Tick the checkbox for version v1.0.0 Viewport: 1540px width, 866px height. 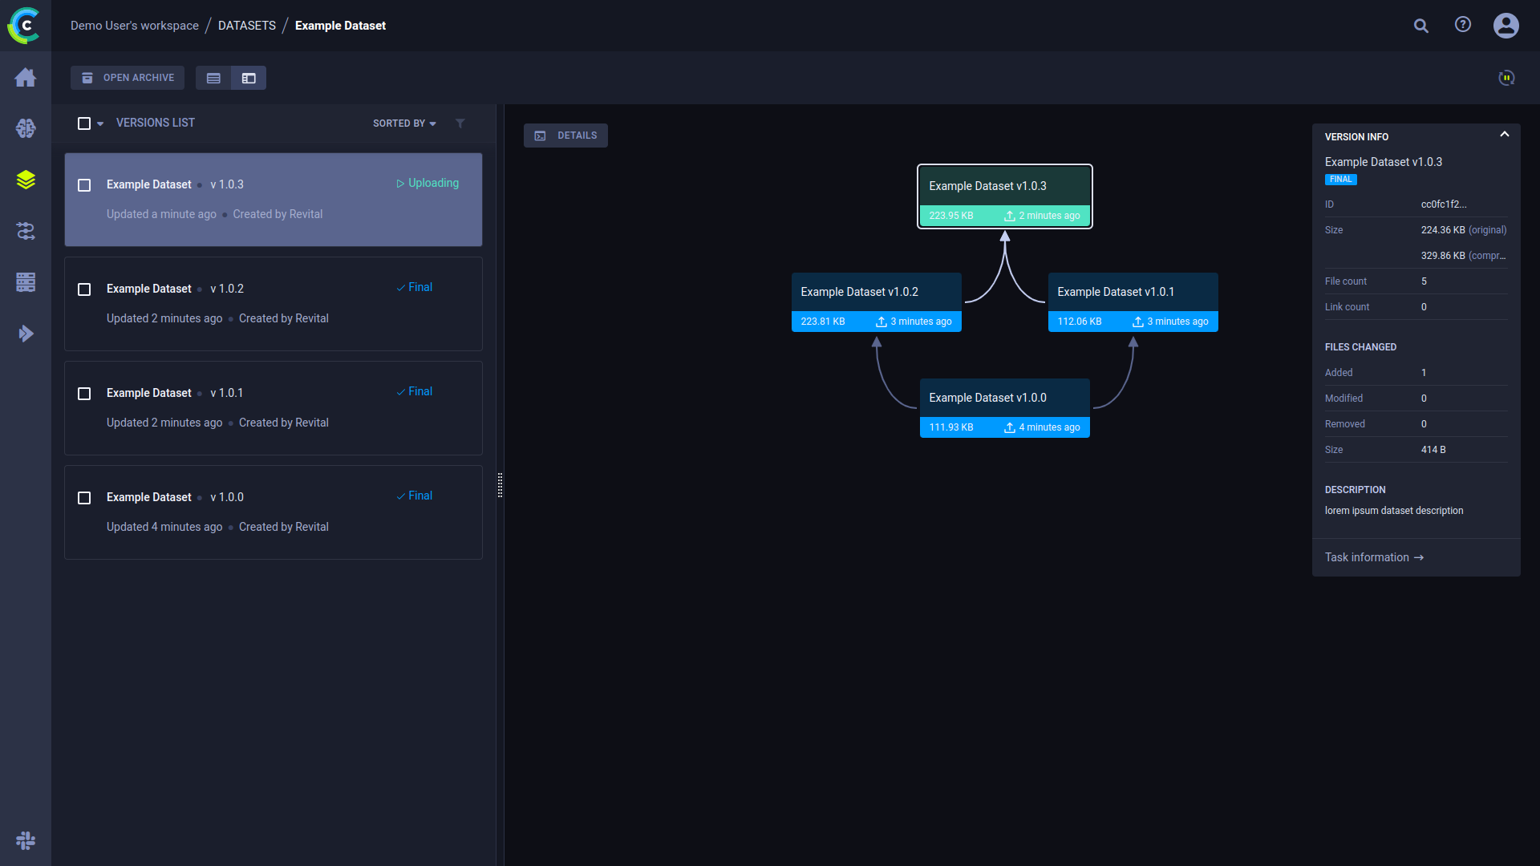pos(84,498)
